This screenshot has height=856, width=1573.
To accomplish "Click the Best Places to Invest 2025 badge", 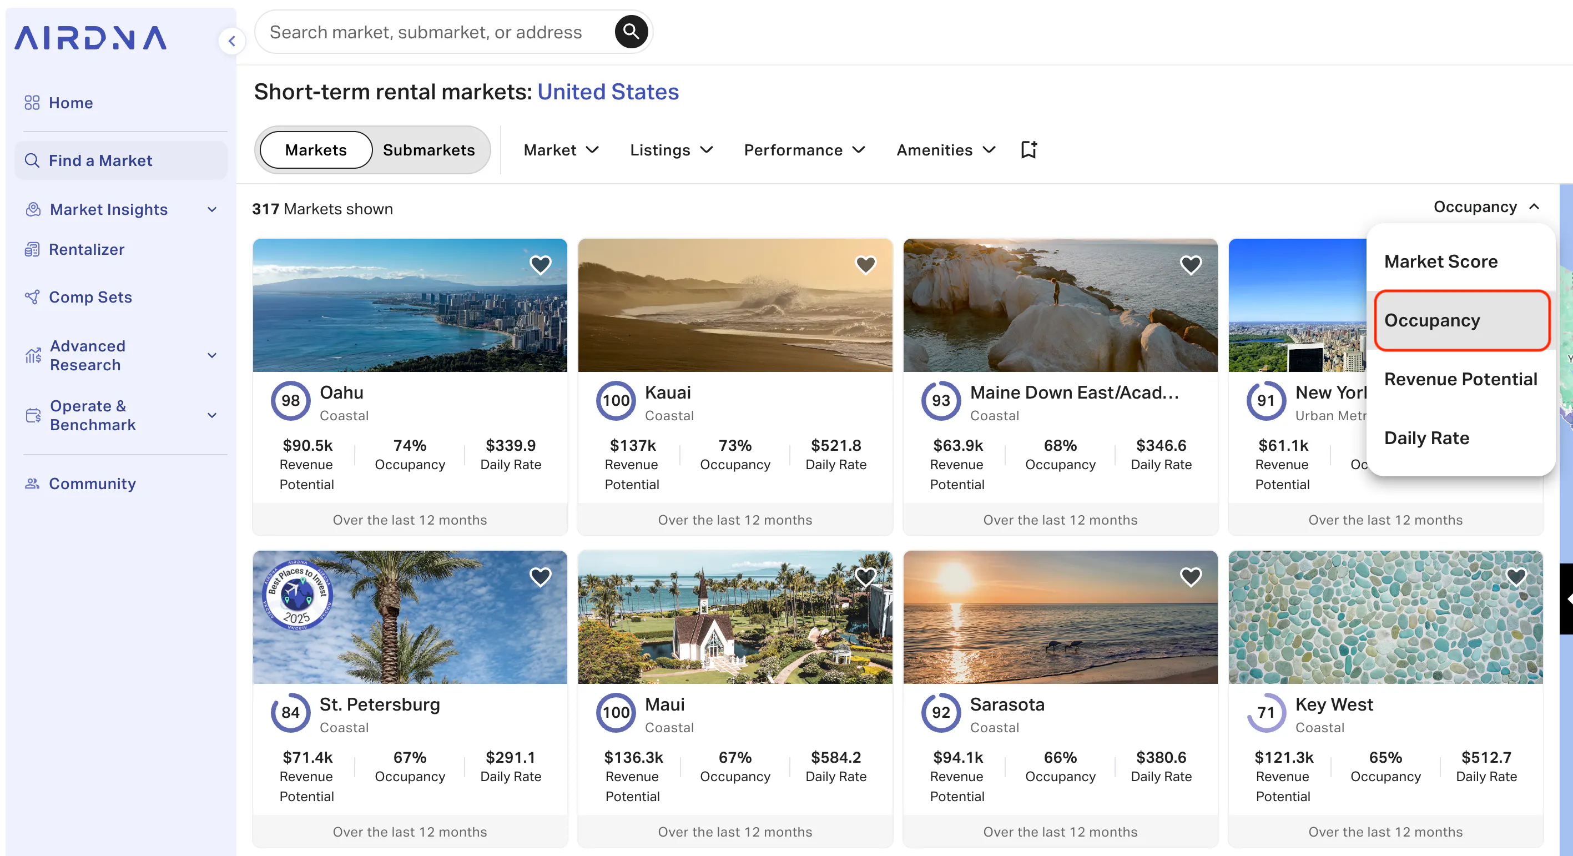I will click(x=298, y=594).
